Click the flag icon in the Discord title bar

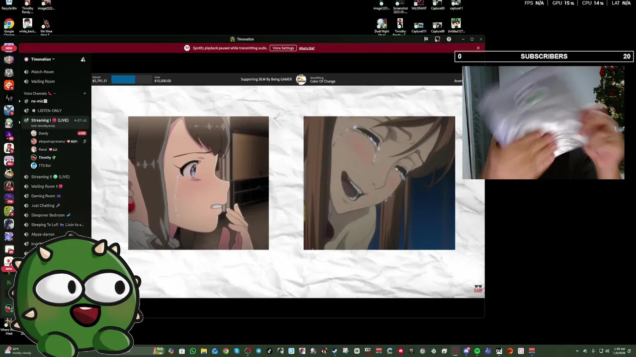click(426, 39)
